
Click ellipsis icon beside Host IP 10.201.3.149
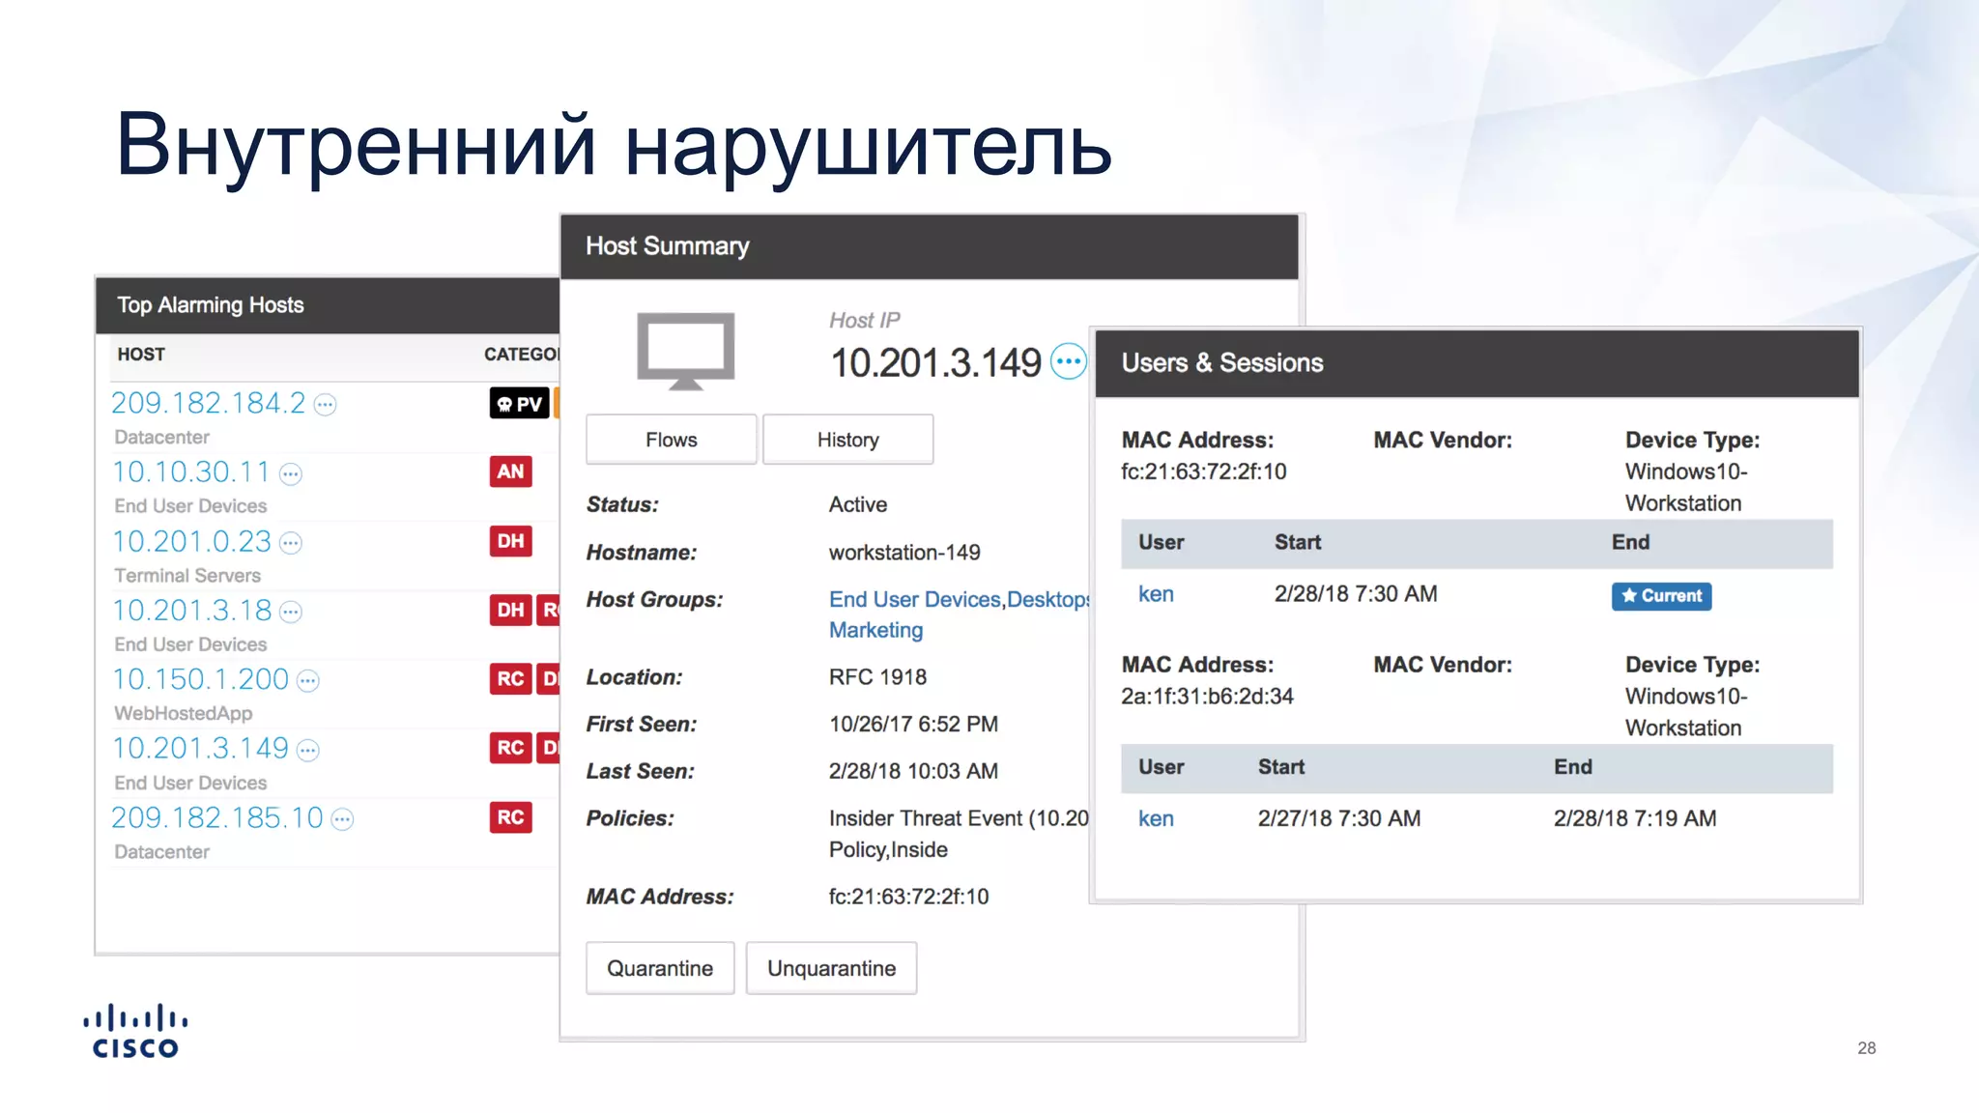pyautogui.click(x=1069, y=361)
